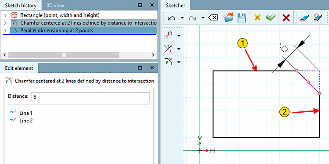This screenshot has width=329, height=164.
Task: Expand Parallel dimensioning history item
Action: [5, 31]
